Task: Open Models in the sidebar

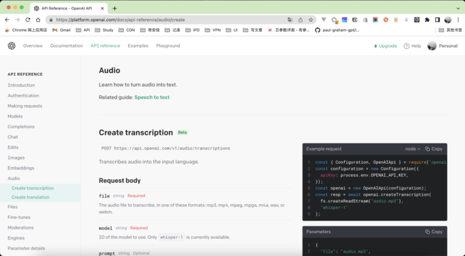Action: pyautogui.click(x=15, y=116)
